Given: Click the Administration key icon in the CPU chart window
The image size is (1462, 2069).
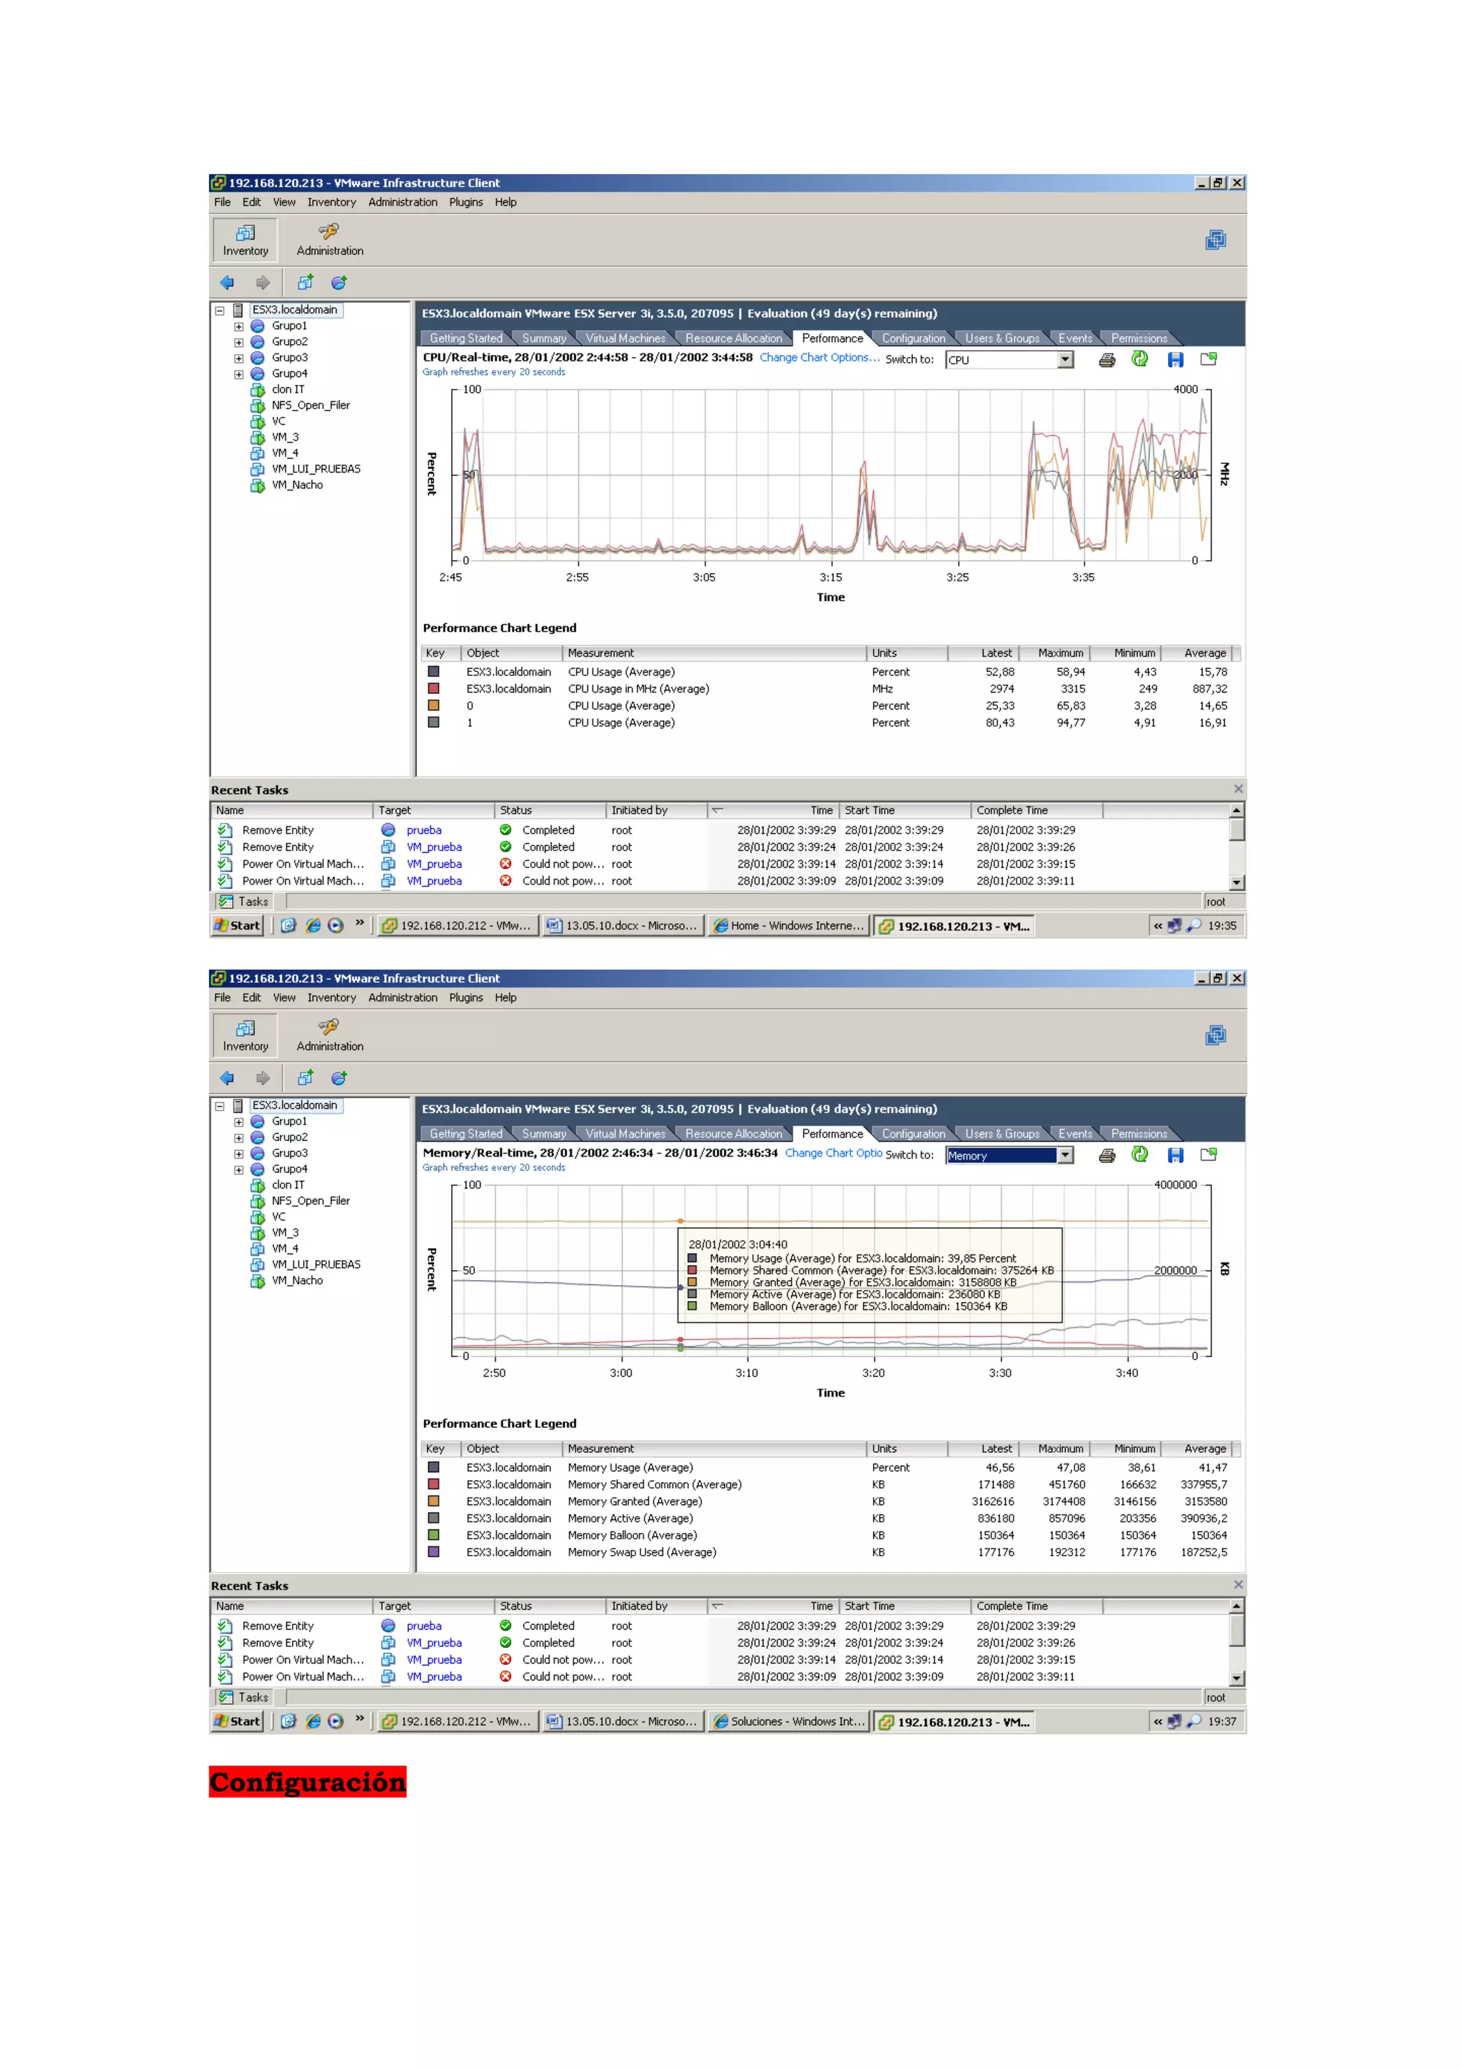Looking at the screenshot, I should tap(329, 231).
